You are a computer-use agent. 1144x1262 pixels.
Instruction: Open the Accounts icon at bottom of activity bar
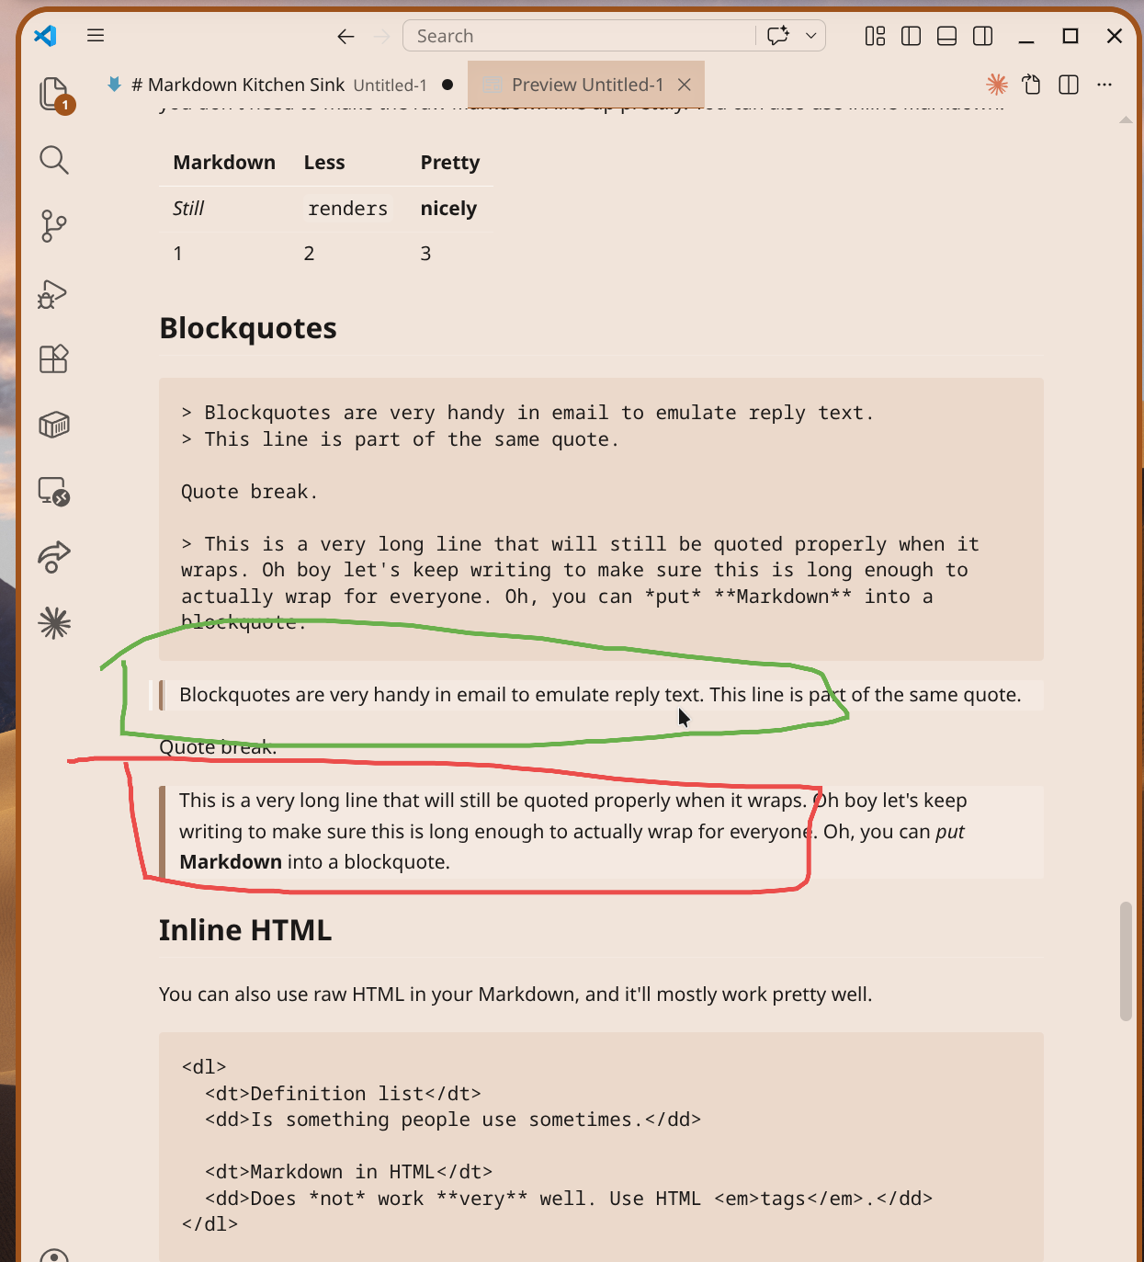click(x=54, y=1254)
